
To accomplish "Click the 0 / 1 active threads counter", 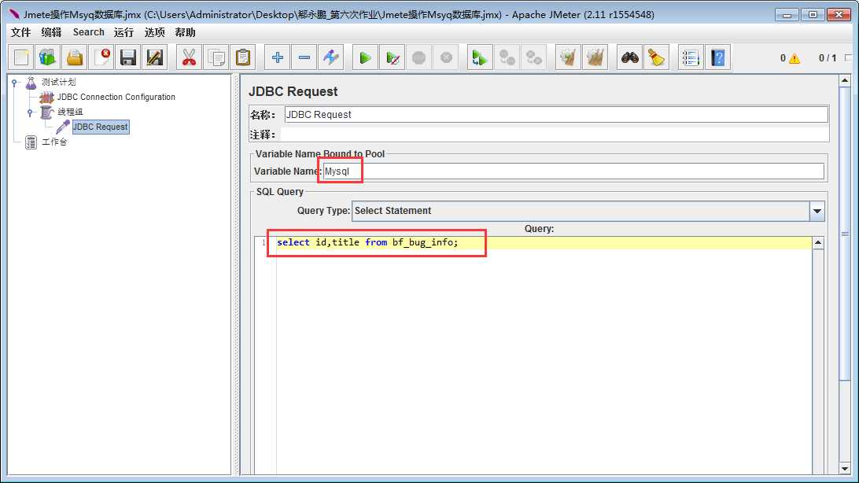I will [x=828, y=58].
